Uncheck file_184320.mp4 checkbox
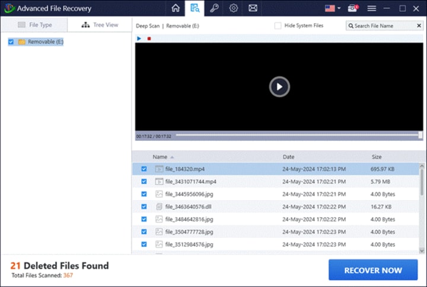 (144, 169)
